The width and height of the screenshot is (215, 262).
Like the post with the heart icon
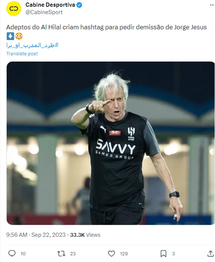click(111, 253)
